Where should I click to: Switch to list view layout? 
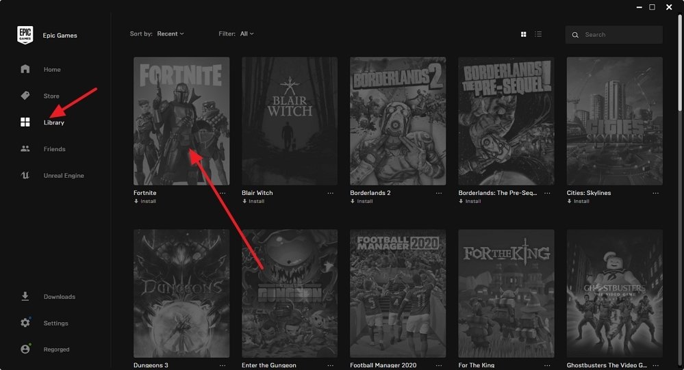pyautogui.click(x=538, y=34)
